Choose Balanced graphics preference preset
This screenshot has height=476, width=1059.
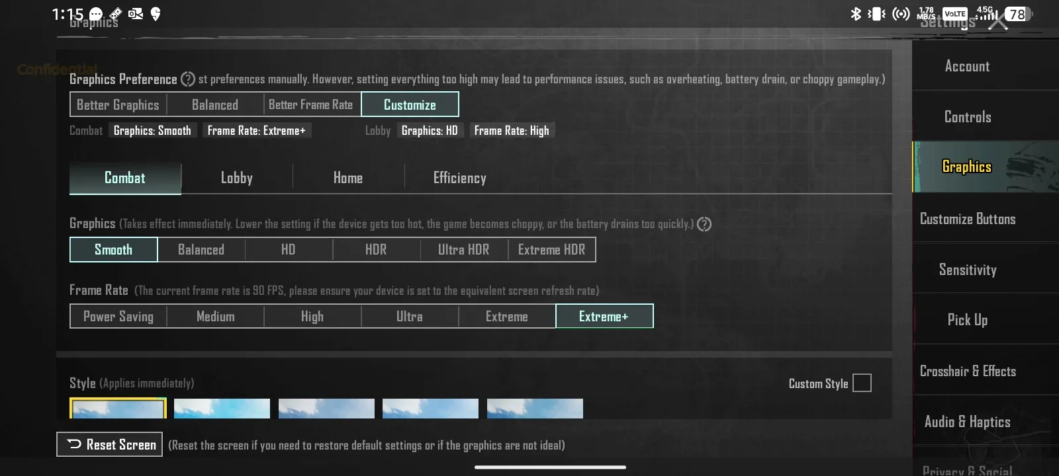coord(215,105)
